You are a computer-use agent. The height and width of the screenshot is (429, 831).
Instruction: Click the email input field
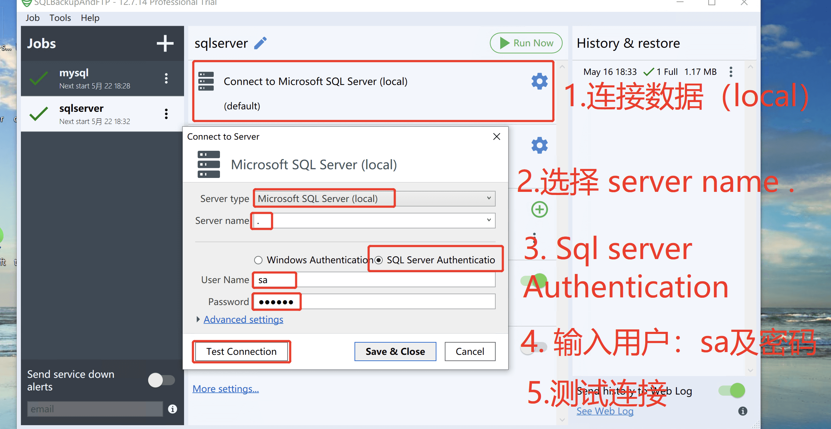95,409
